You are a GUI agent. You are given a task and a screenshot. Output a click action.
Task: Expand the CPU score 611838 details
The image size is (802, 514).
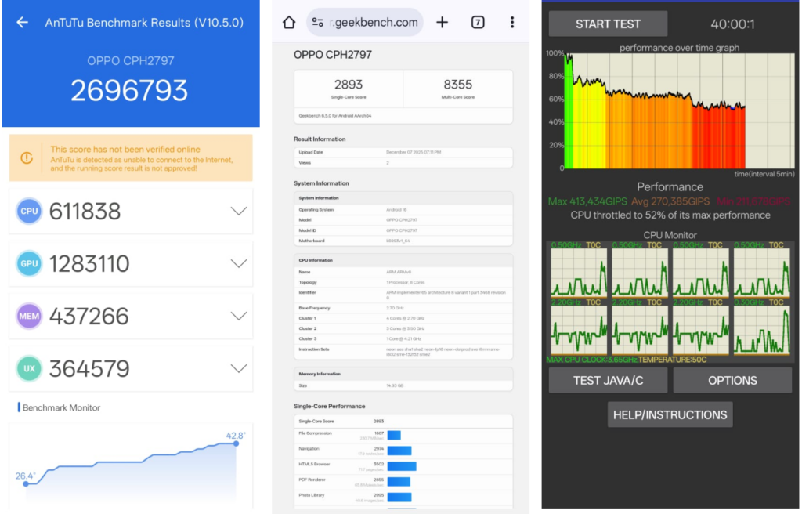pos(239,211)
